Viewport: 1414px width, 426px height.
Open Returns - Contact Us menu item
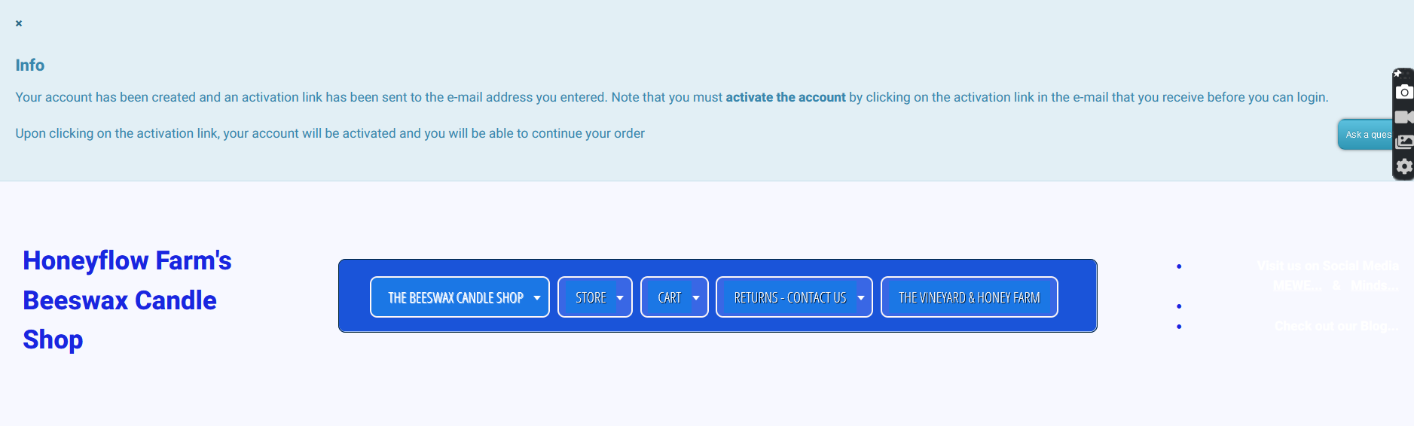pyautogui.click(x=789, y=298)
